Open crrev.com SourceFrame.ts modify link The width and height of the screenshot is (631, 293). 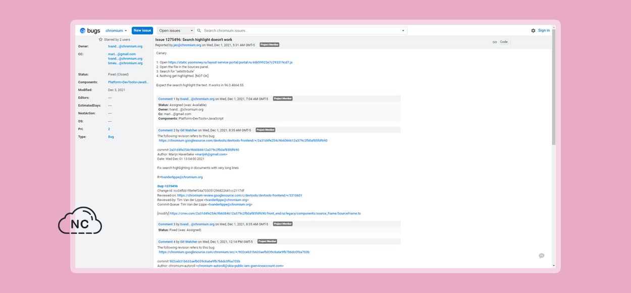(265, 213)
